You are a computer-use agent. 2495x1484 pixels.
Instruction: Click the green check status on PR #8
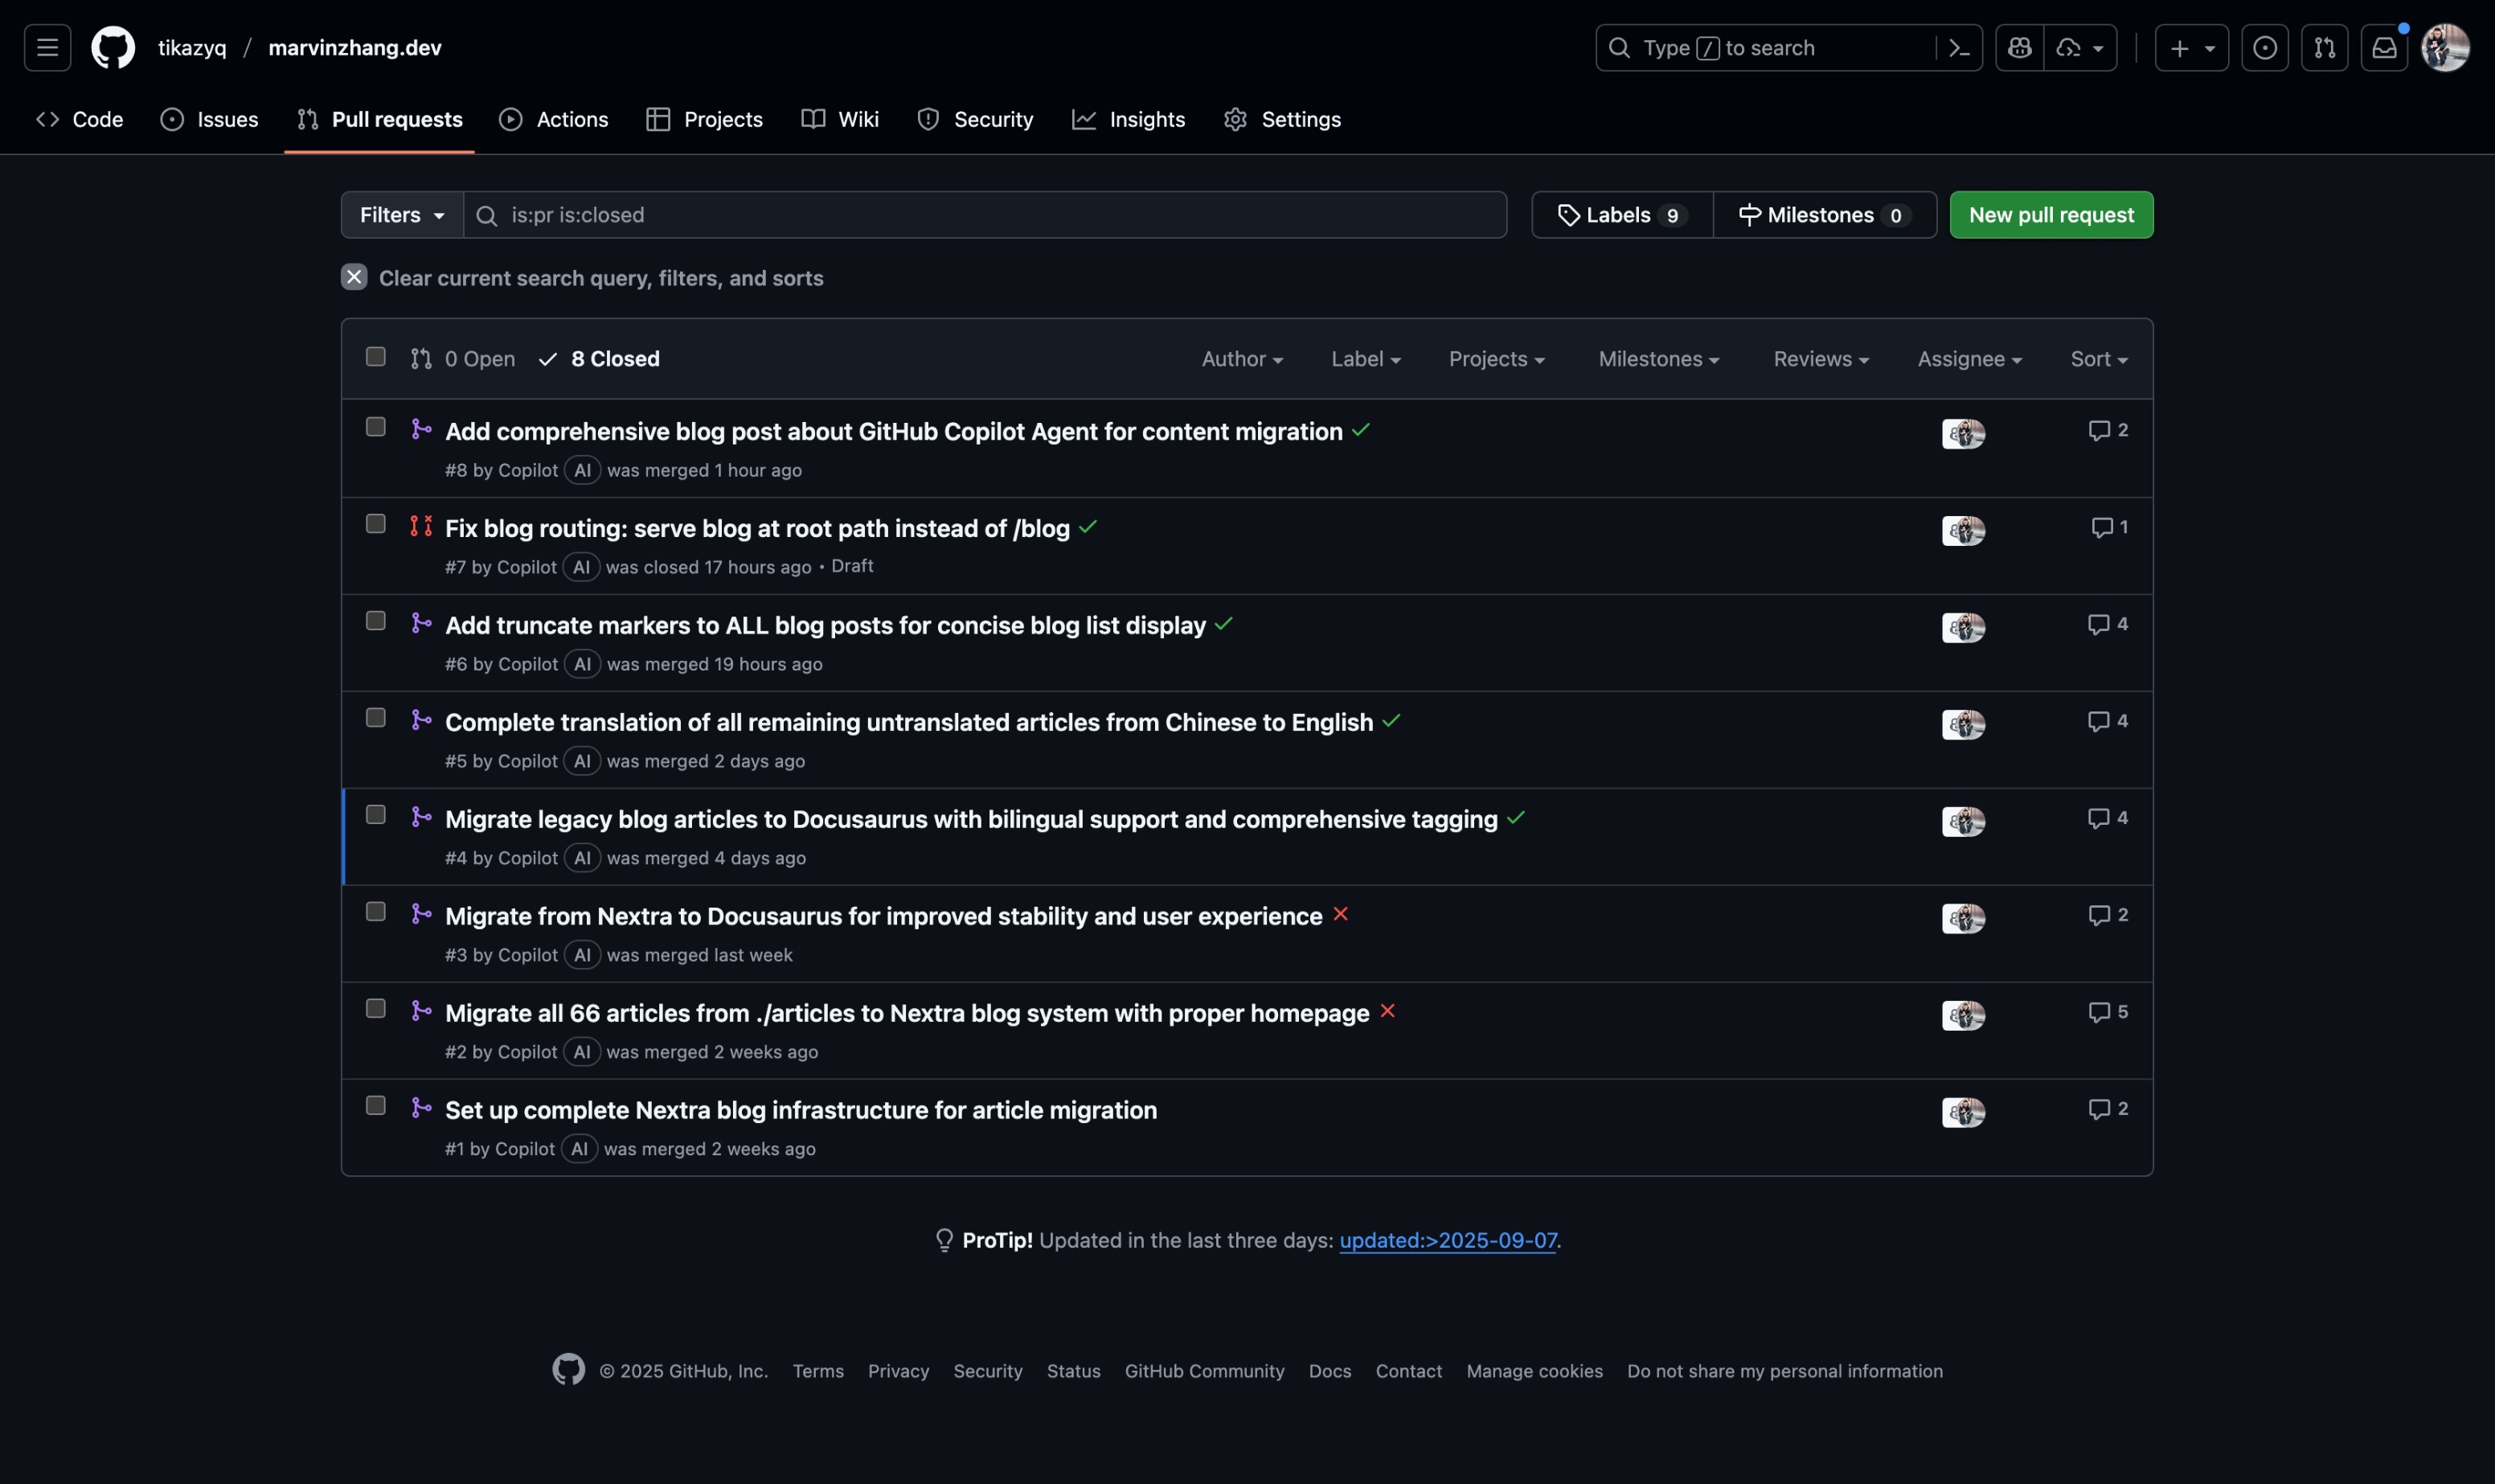click(1361, 430)
